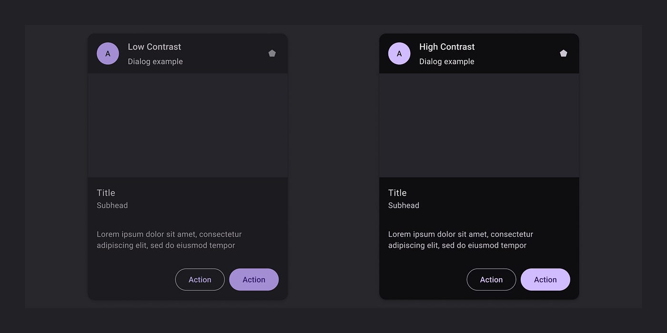This screenshot has width=667, height=333.
Task: Click the pentagon icon on Low Contrast card
Action: click(x=272, y=53)
